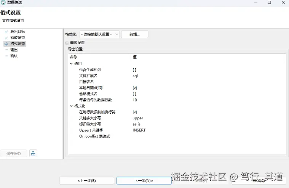Click the checkmark icon beside 导出目标
The width and height of the screenshot is (289, 188).
(6, 32)
